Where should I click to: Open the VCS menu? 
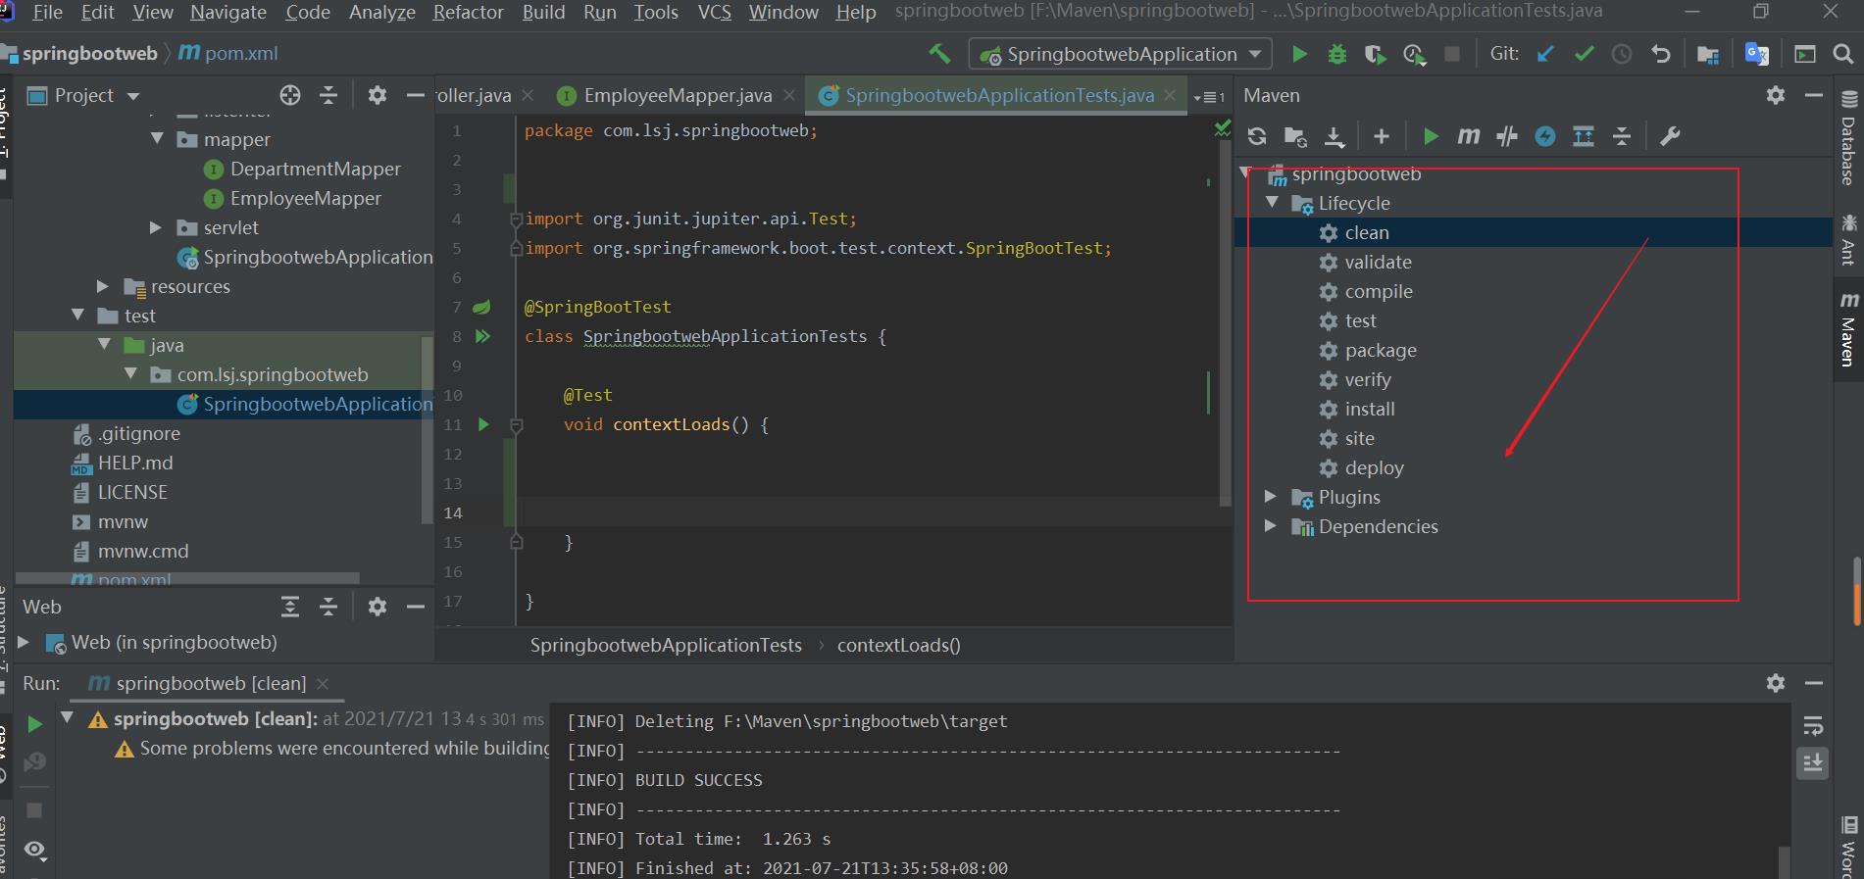(714, 12)
